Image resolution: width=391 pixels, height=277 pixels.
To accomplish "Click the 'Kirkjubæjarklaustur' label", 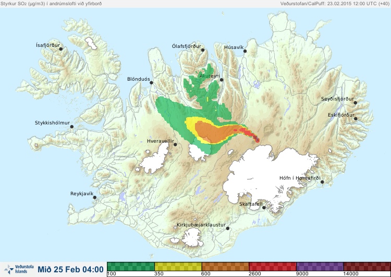I will 201,225.
